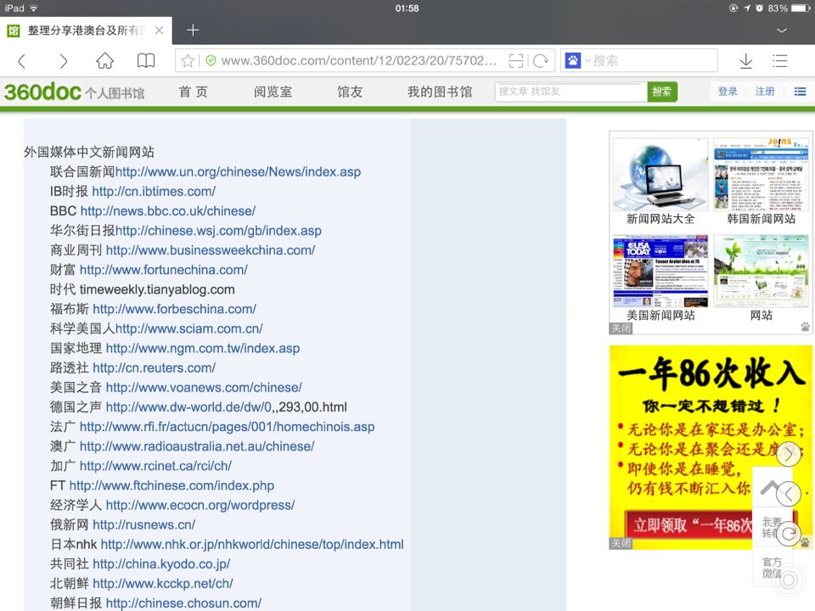Open the 经济学人 ecocn.org link
Screen dimensions: 815x611
click(x=200, y=506)
